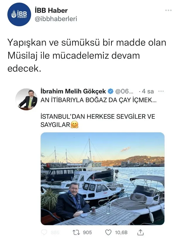
Task: Open the İBB Haber account name
Action: pyautogui.click(x=51, y=11)
